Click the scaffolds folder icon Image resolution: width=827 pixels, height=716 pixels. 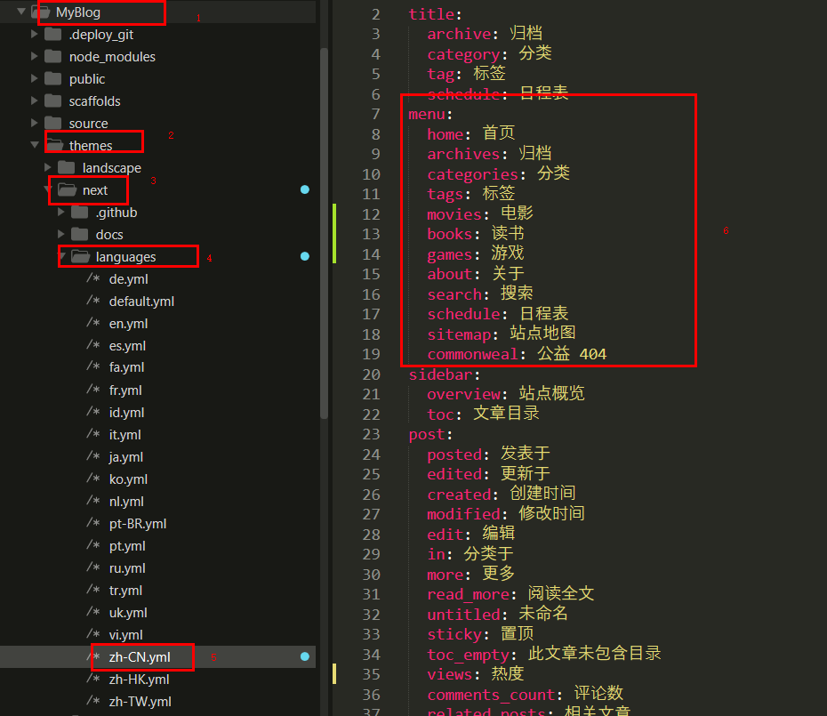click(x=53, y=101)
